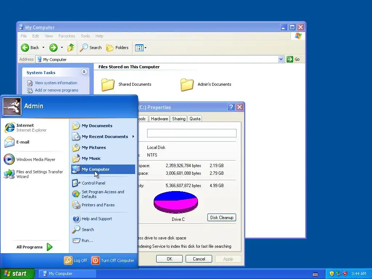
Task: Click the 3:44 AM clock
Action: (x=359, y=274)
